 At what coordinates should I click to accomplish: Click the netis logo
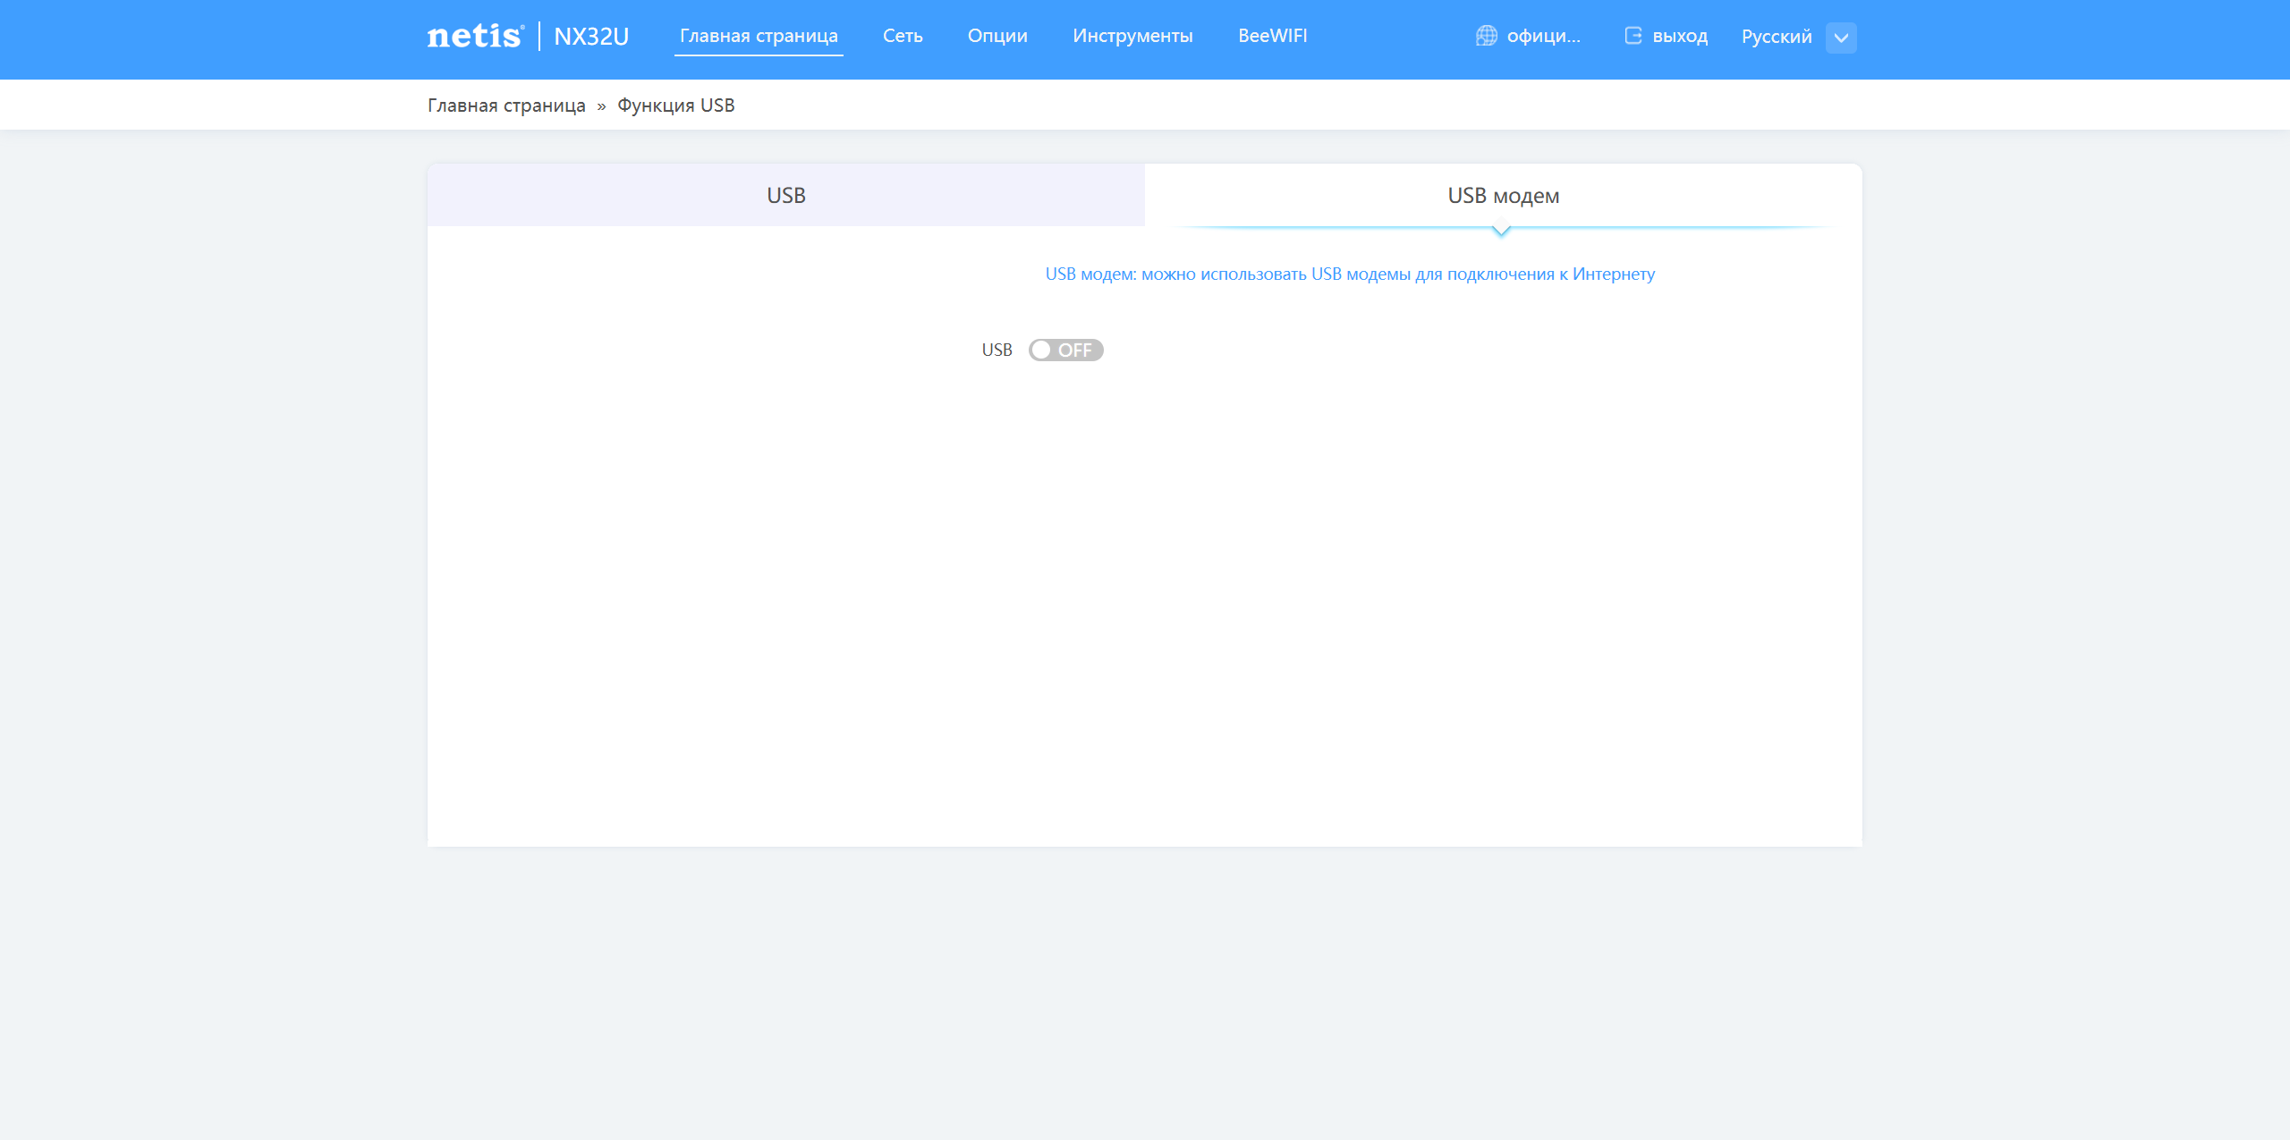[x=475, y=37]
